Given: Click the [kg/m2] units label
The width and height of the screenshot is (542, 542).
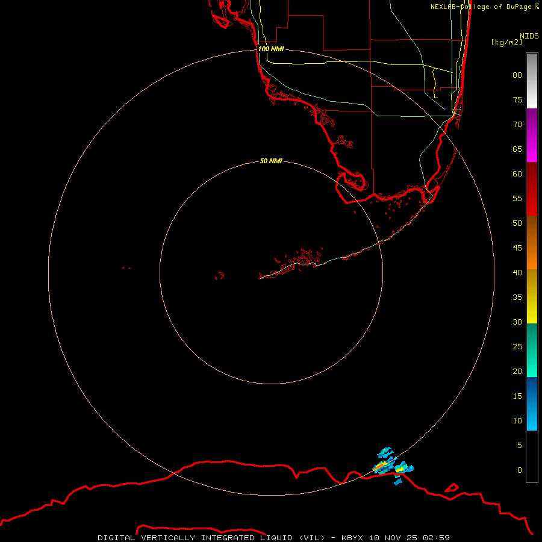Looking at the screenshot, I should (x=506, y=42).
